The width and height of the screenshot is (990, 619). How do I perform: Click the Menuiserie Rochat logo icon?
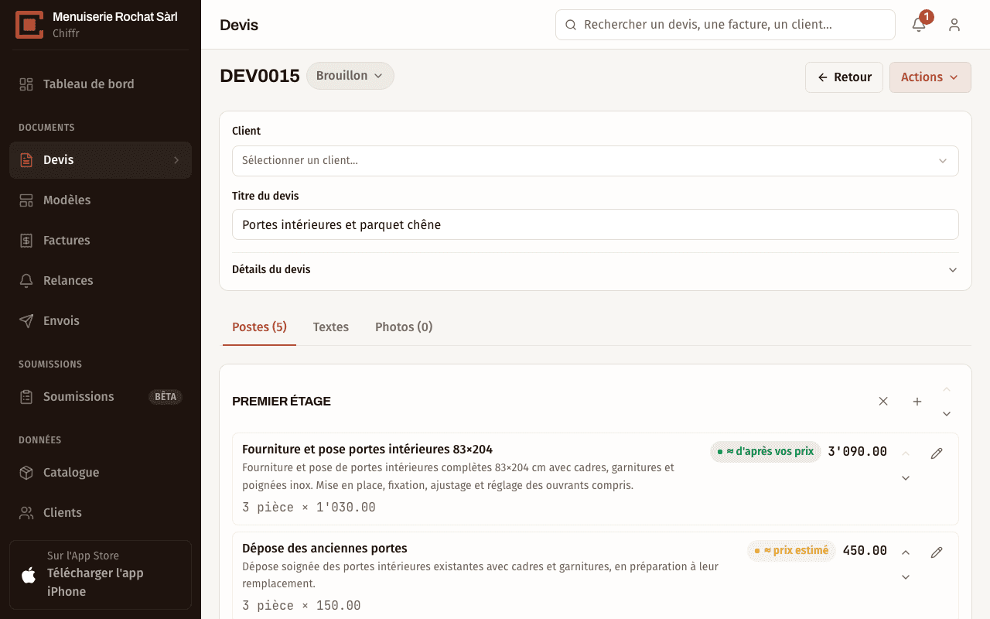click(x=29, y=25)
